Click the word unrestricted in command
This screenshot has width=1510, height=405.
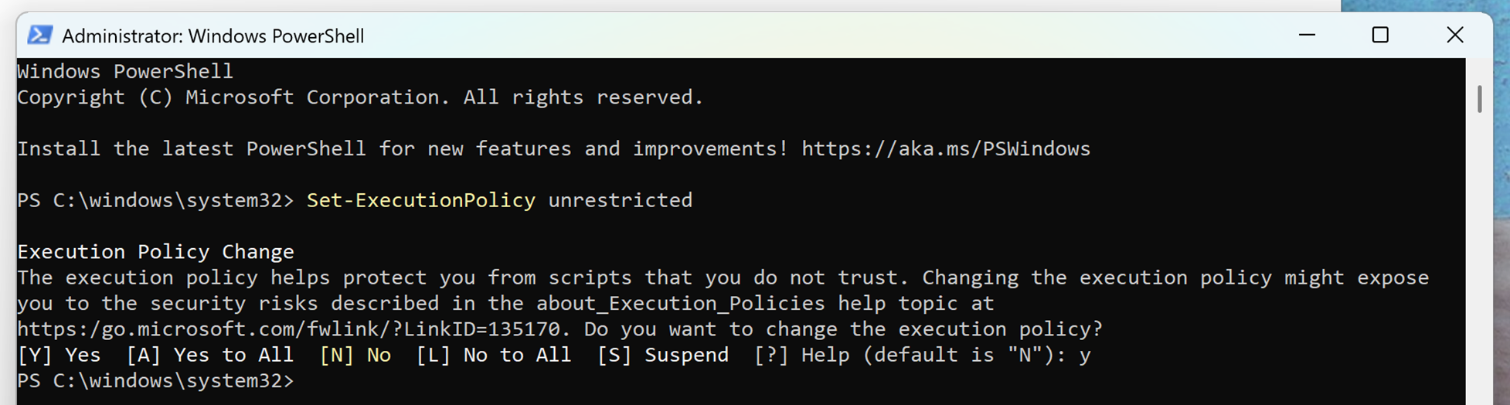[620, 200]
